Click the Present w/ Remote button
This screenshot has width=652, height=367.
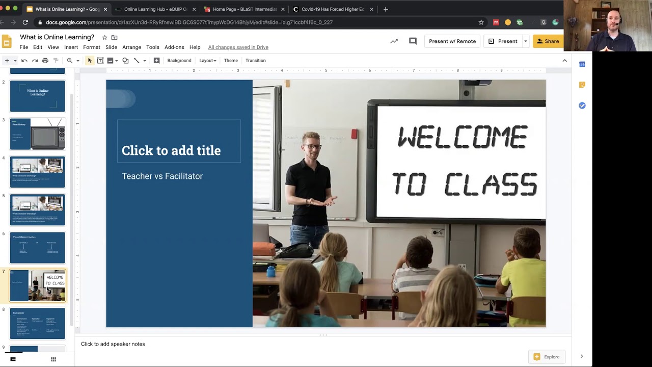pos(452,41)
